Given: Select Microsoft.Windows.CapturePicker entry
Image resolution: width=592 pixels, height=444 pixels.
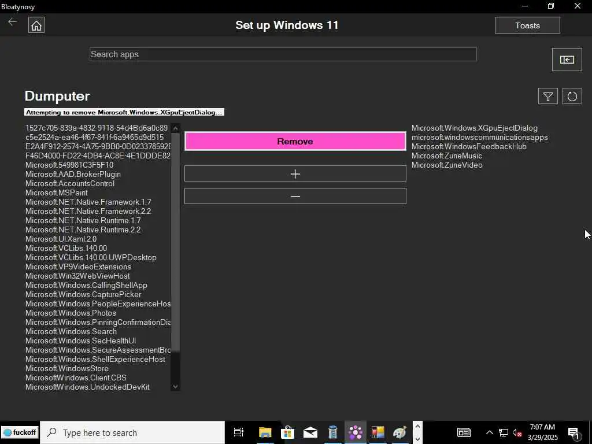Looking at the screenshot, I should [83, 294].
